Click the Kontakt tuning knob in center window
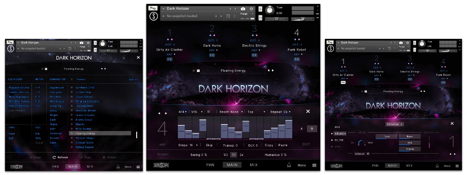 [269, 10]
